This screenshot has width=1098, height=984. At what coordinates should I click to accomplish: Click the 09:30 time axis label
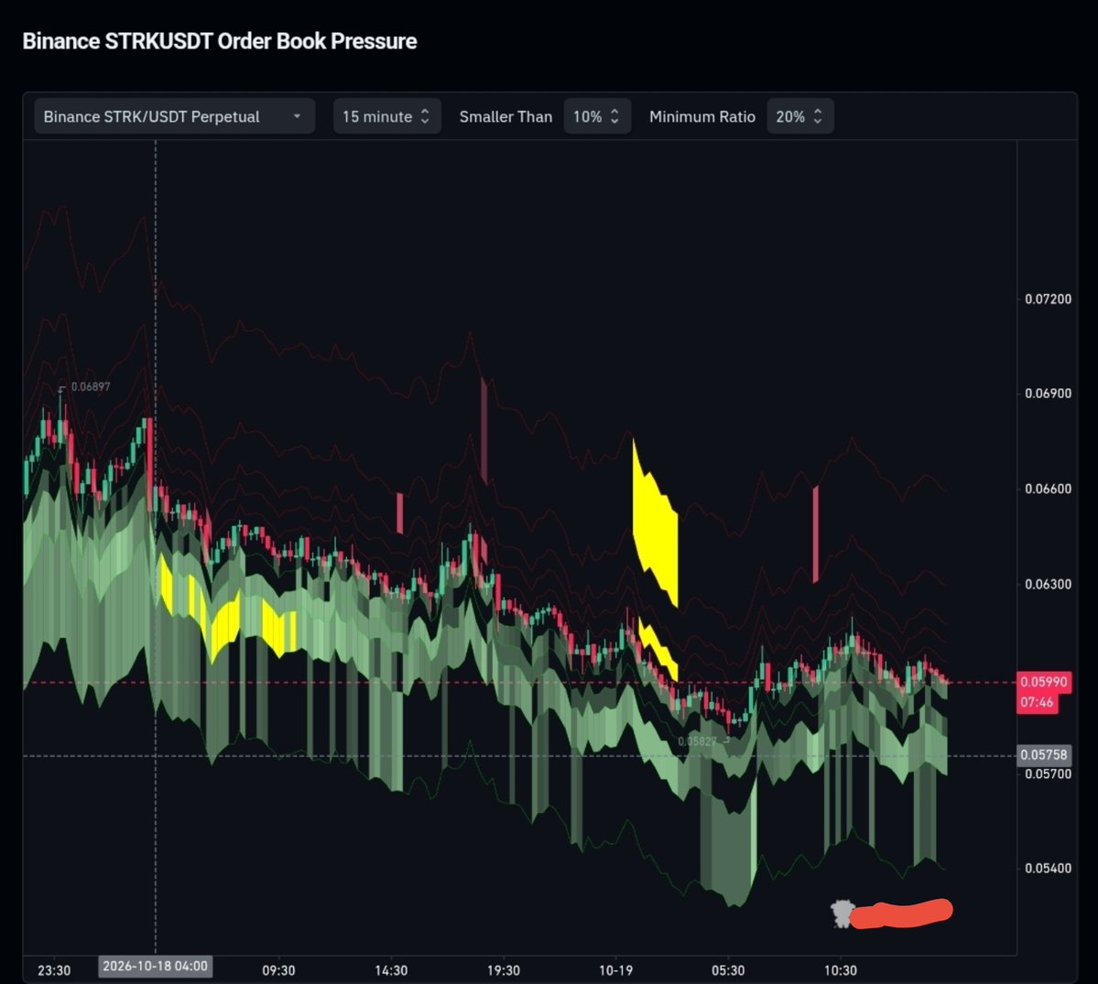pos(278,970)
